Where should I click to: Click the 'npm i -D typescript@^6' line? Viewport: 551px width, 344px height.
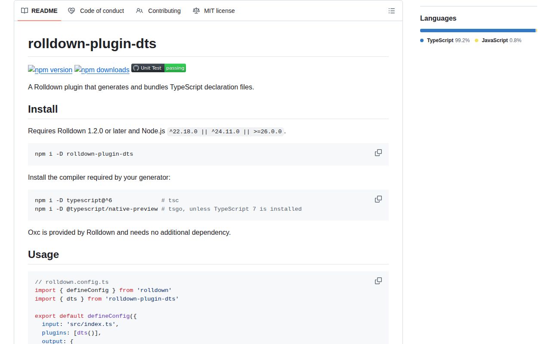pyautogui.click(x=107, y=200)
